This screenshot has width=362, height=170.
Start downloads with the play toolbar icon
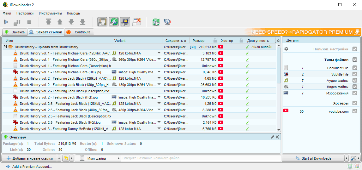pyautogui.click(x=6, y=22)
